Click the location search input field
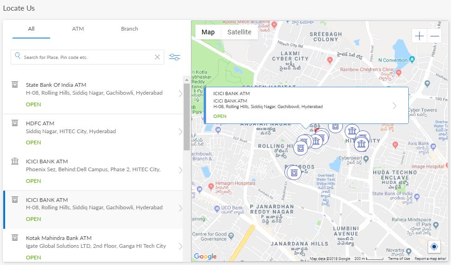 pyautogui.click(x=88, y=57)
